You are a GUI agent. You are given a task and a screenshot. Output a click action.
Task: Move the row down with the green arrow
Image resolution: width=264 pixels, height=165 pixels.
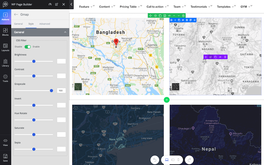tap(179, 15)
